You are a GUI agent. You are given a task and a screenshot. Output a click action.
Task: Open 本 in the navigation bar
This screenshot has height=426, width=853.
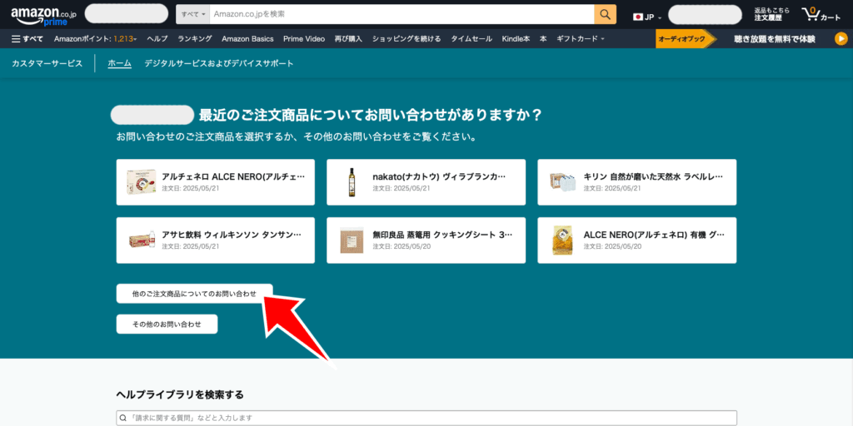[x=543, y=39]
